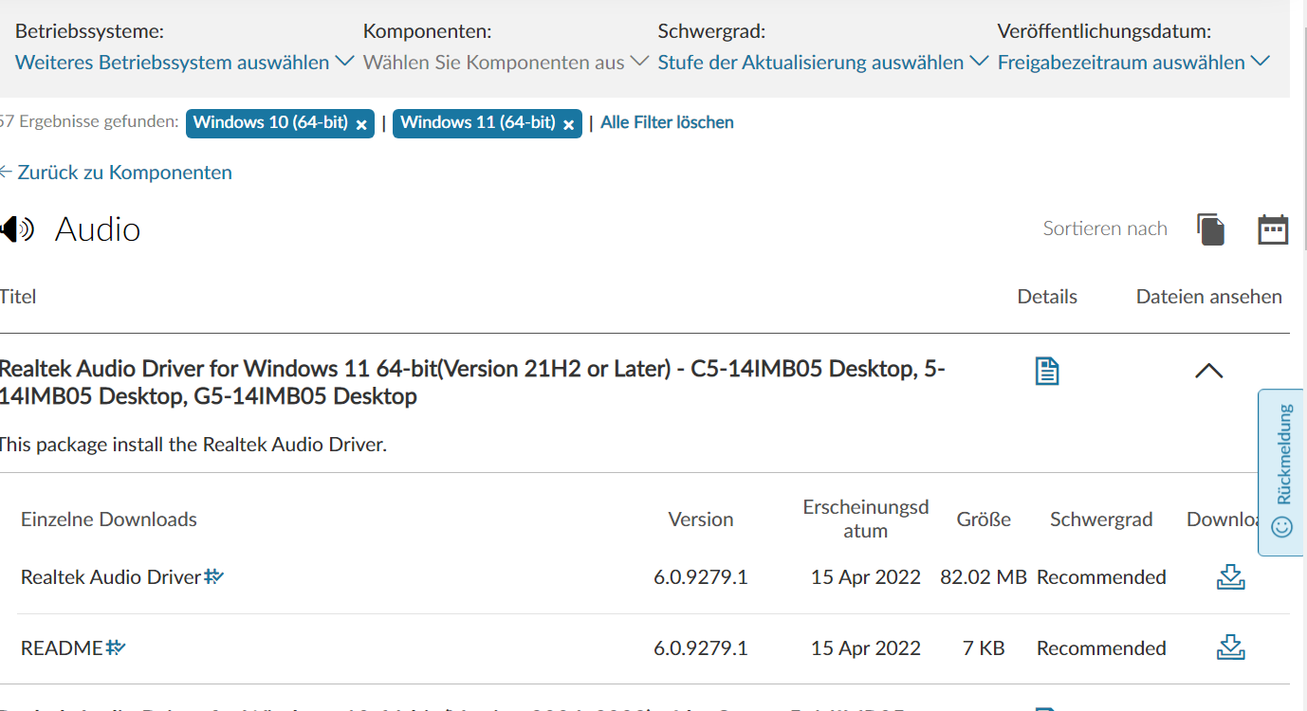The width and height of the screenshot is (1307, 711).
Task: Download the Realtek Audio Driver file
Action: (x=1230, y=576)
